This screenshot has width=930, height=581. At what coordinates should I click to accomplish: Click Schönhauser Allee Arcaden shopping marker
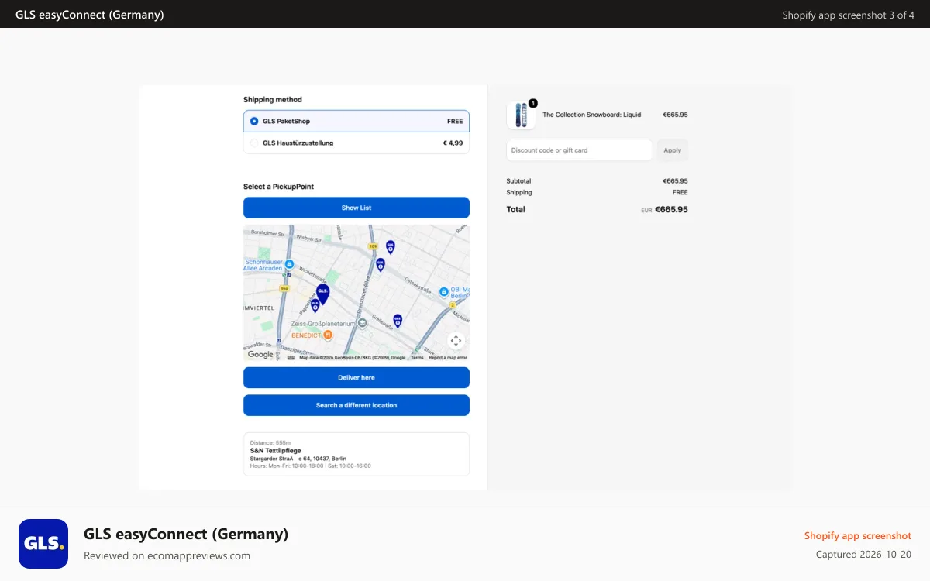(290, 264)
